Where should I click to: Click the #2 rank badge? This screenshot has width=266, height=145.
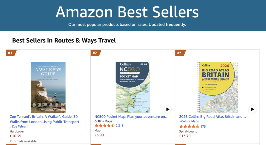click(95, 53)
